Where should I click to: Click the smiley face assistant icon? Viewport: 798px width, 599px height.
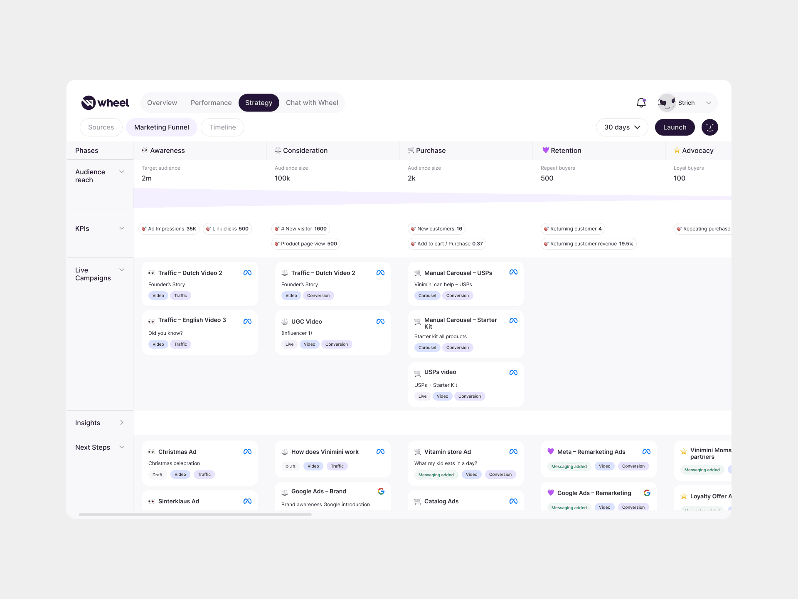(x=709, y=127)
